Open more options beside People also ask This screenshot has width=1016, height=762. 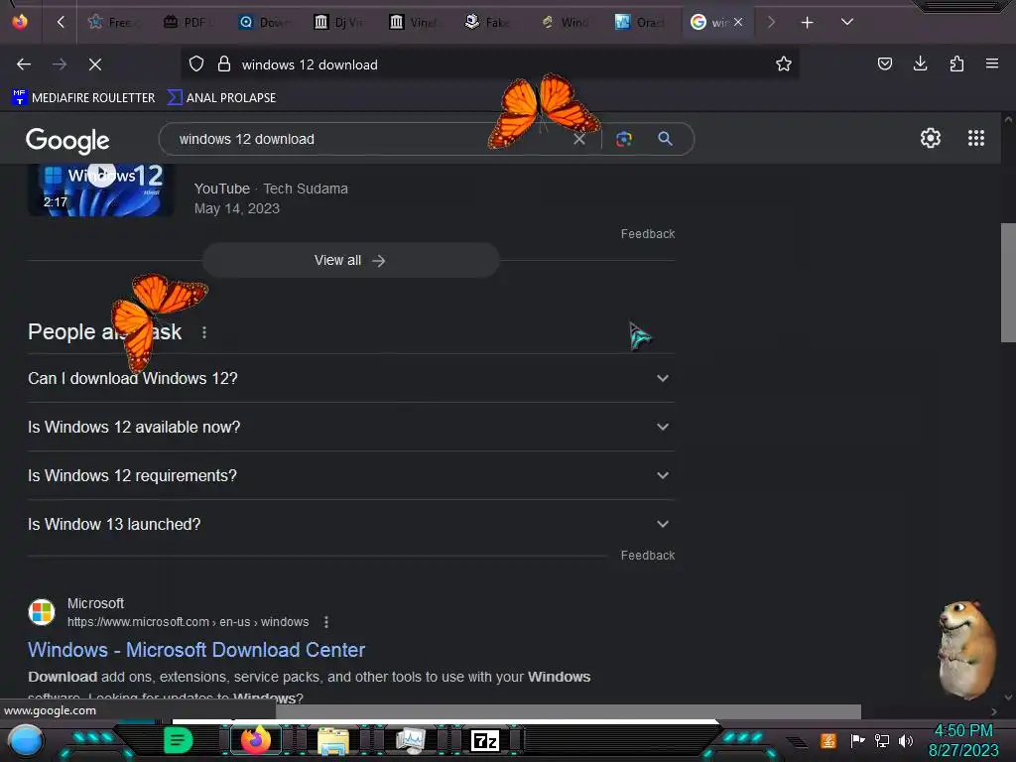coord(204,332)
